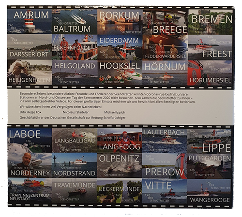Click the HEILIGENHAFEN binoculars thumbnail
Screen dimensions: 242x217
30,72
